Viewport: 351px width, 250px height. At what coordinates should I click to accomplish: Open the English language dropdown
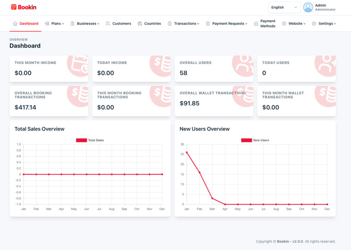284,8
